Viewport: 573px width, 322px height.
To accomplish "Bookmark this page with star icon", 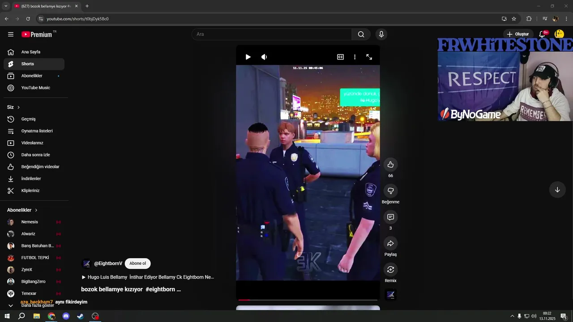I will click(514, 19).
